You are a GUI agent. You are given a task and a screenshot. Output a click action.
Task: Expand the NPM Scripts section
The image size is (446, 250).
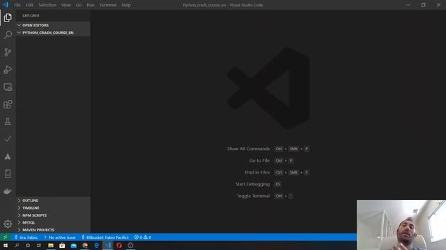click(x=53, y=215)
